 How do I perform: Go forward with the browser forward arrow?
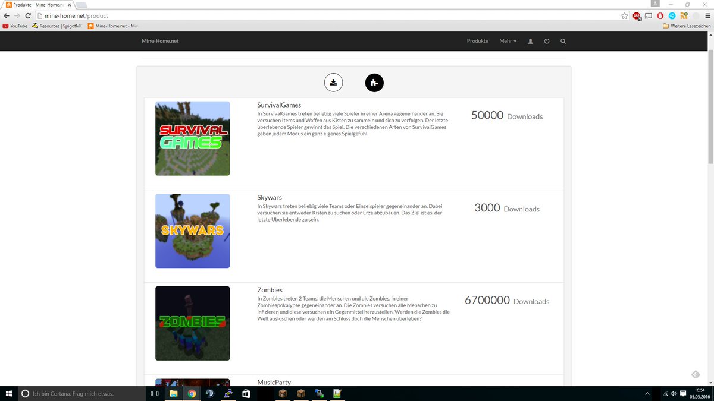[x=17, y=15]
